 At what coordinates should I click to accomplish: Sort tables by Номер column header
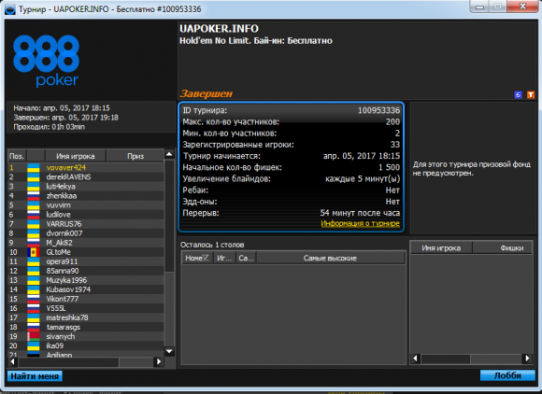pos(197,258)
